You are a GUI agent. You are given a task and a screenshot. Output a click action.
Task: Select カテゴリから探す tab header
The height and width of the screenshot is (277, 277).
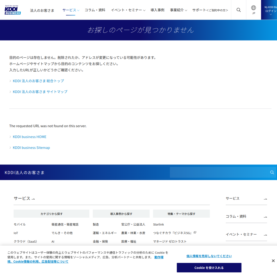(51, 214)
